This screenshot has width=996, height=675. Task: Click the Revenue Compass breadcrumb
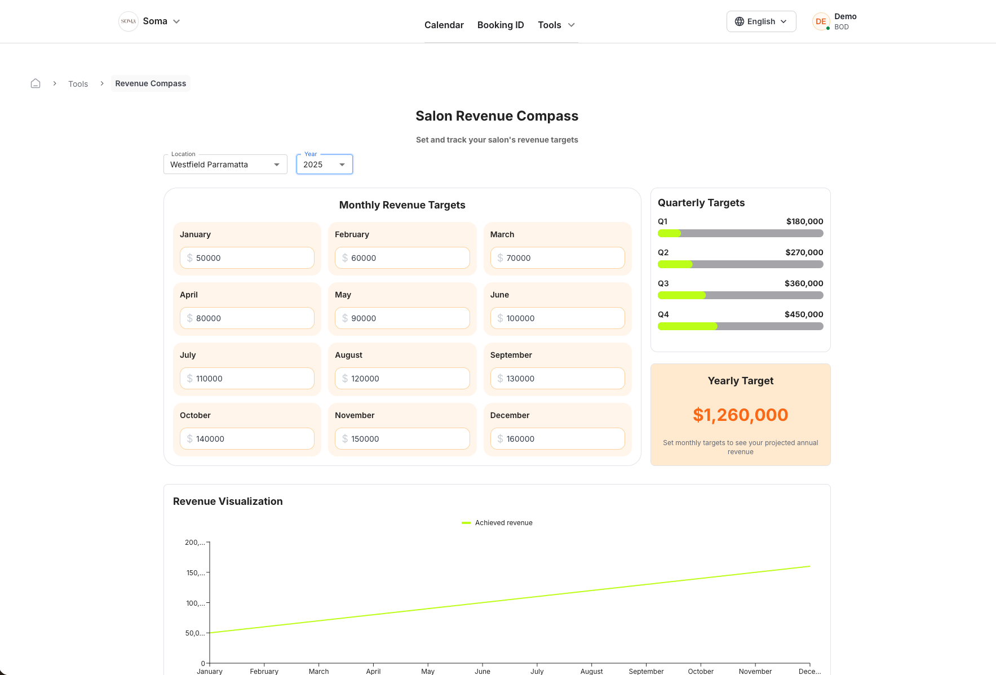pos(150,83)
